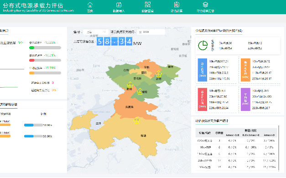
Task: Click the MW unit label after digits
Action: [137, 43]
